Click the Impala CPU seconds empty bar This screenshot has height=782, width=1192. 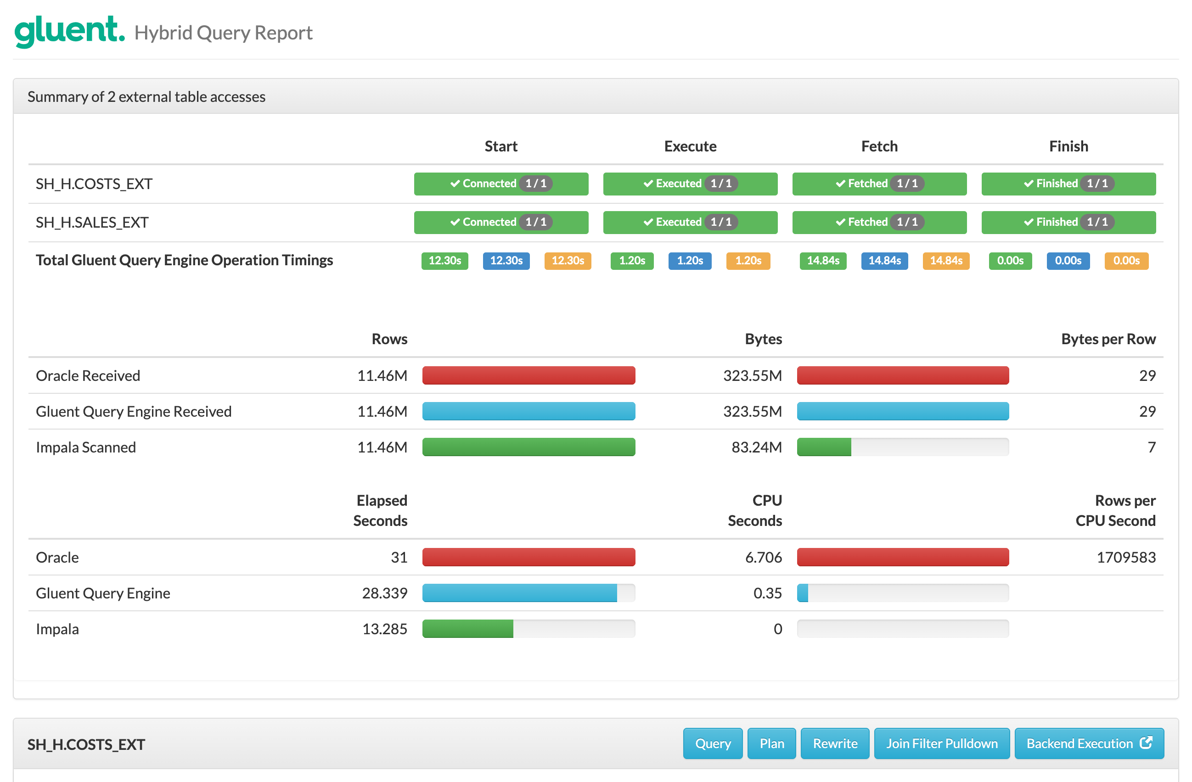(x=903, y=629)
